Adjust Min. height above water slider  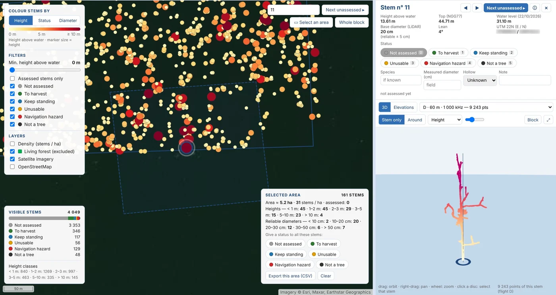45,70
